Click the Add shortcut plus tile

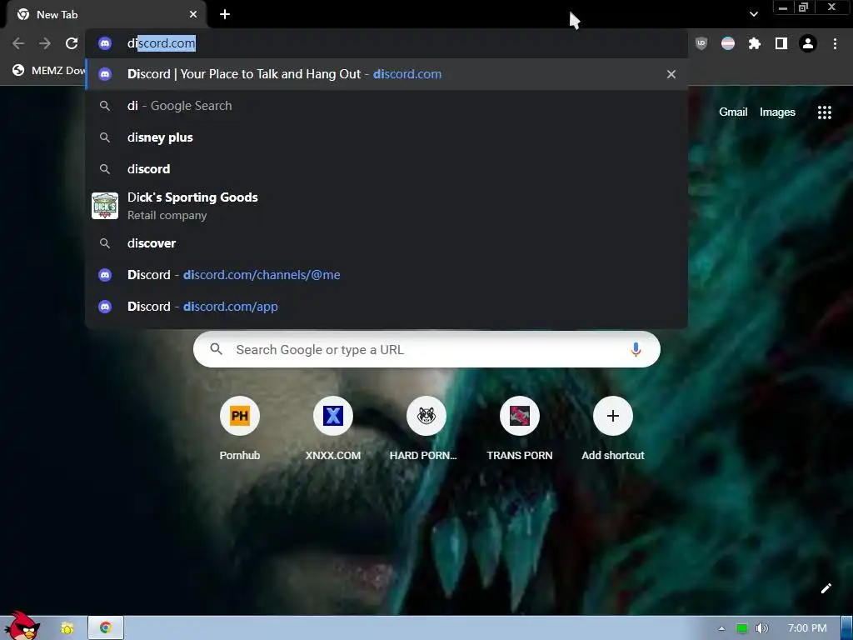pyautogui.click(x=612, y=416)
